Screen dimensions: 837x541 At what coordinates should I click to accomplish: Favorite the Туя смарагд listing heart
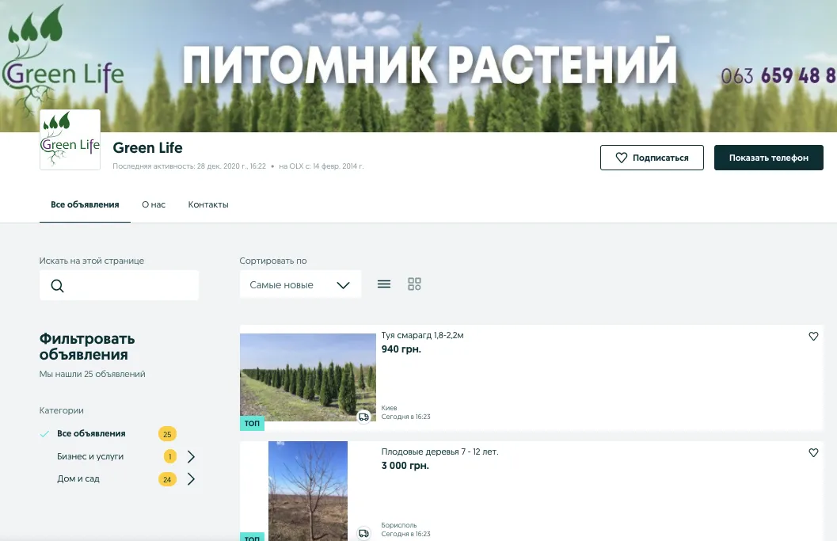pos(813,337)
